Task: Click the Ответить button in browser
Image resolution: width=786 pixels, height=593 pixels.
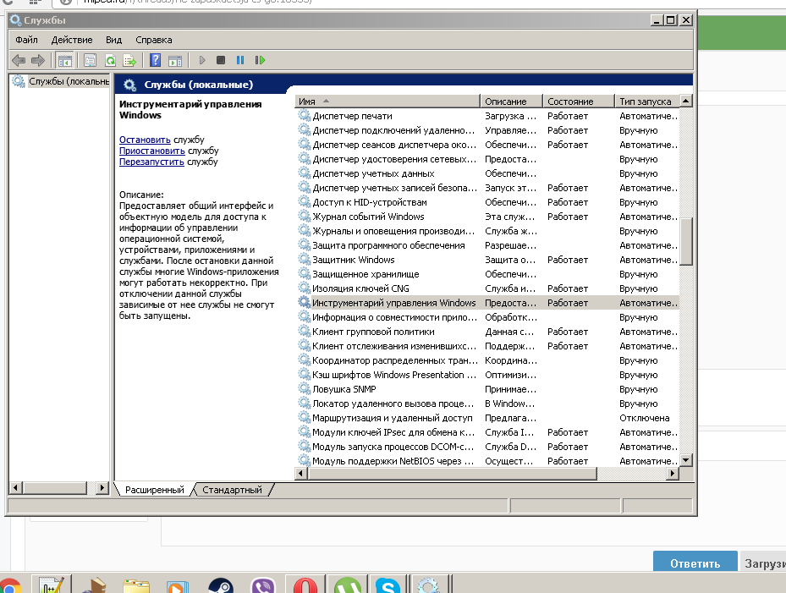Action: click(695, 563)
